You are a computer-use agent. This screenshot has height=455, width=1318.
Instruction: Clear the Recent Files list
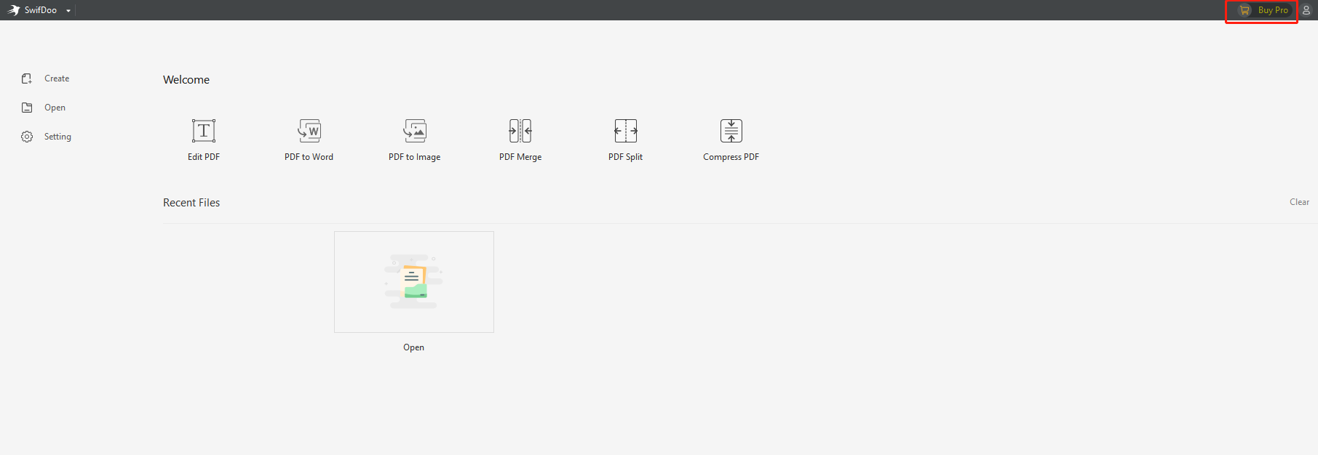click(1299, 202)
